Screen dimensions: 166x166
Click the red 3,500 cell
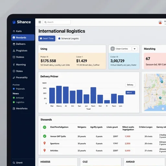127,151
